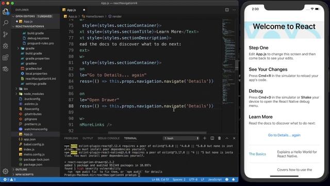Open package.json file in explorer

point(33,165)
